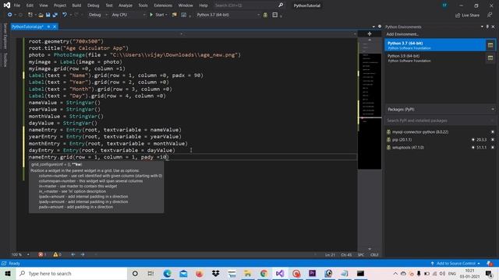Select the PythonTutorial.py editor tab
Screen dimensions: 499x280
tap(27, 26)
